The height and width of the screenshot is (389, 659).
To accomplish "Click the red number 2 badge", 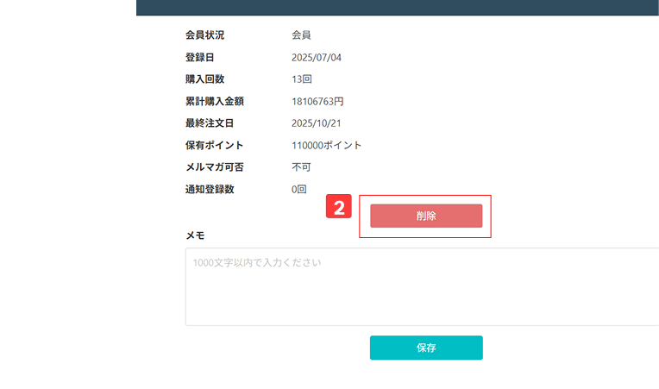I will pos(340,208).
